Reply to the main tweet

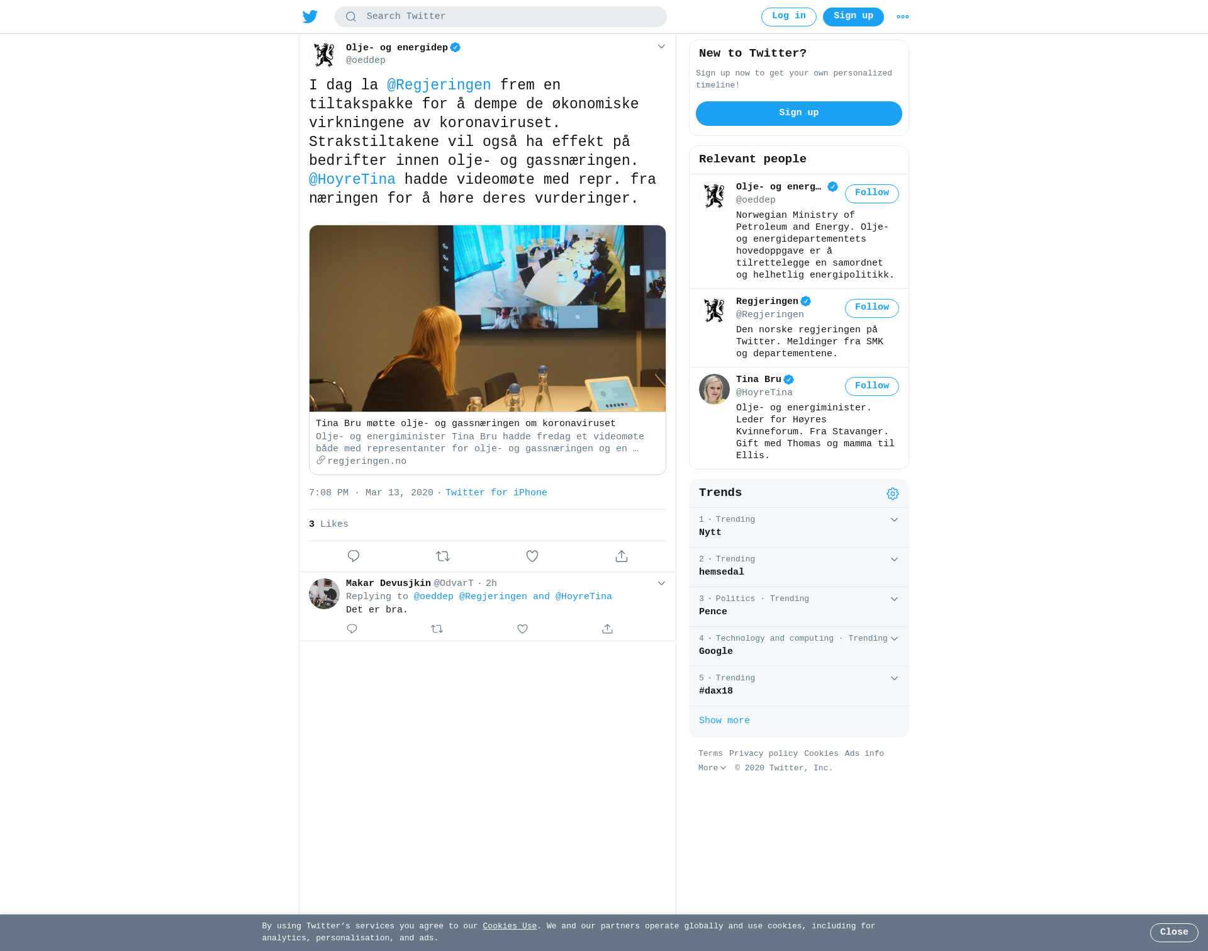pos(354,556)
